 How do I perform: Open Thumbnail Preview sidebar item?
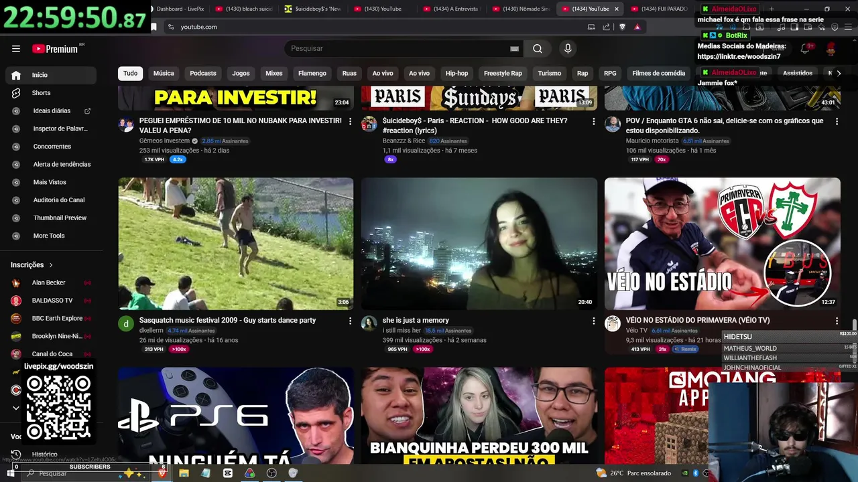51,218
